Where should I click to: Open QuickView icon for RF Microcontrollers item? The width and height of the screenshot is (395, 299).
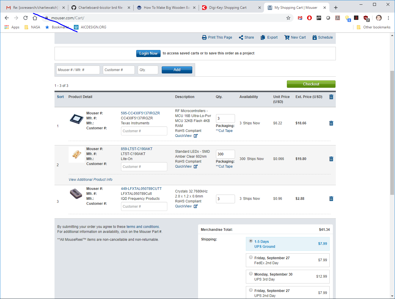click(195, 136)
